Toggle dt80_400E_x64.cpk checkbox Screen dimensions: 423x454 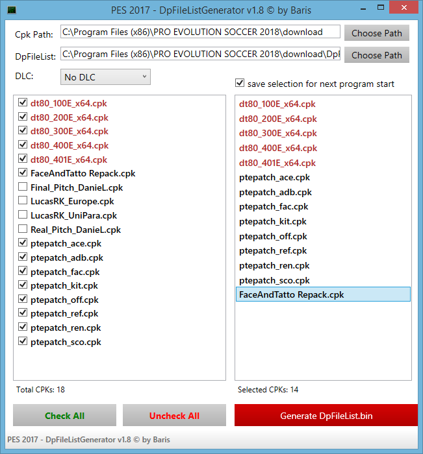click(23, 145)
